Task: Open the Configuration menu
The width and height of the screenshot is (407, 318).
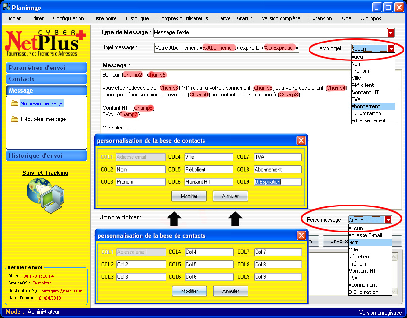Action: pyautogui.click(x=69, y=18)
